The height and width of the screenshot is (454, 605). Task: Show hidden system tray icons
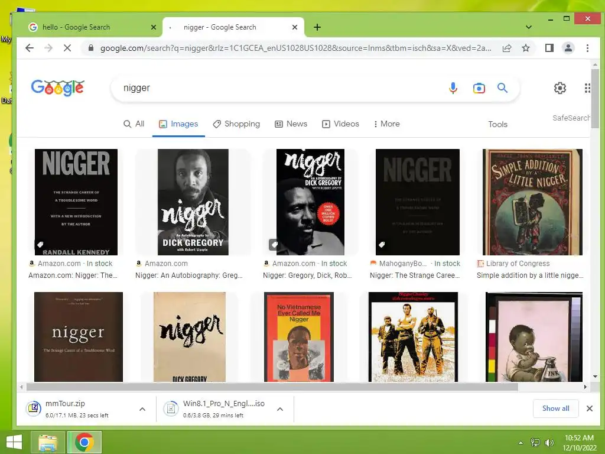[x=521, y=443]
